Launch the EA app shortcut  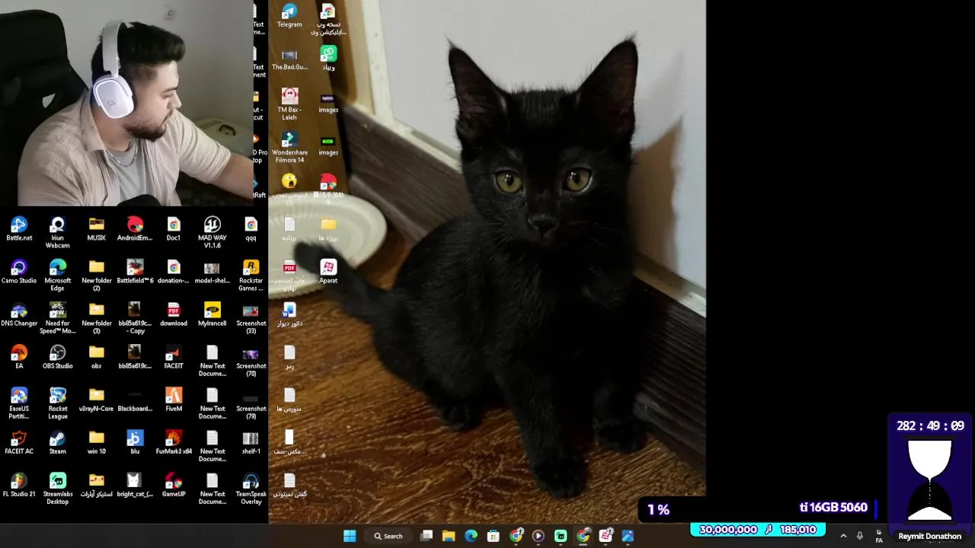point(19,356)
